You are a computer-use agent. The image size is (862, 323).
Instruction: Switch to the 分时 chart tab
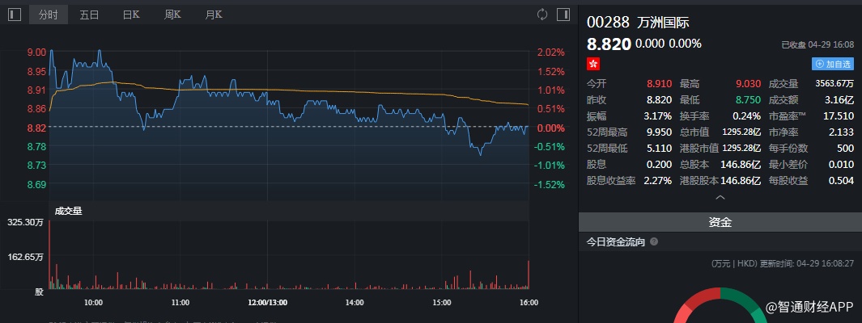point(49,15)
